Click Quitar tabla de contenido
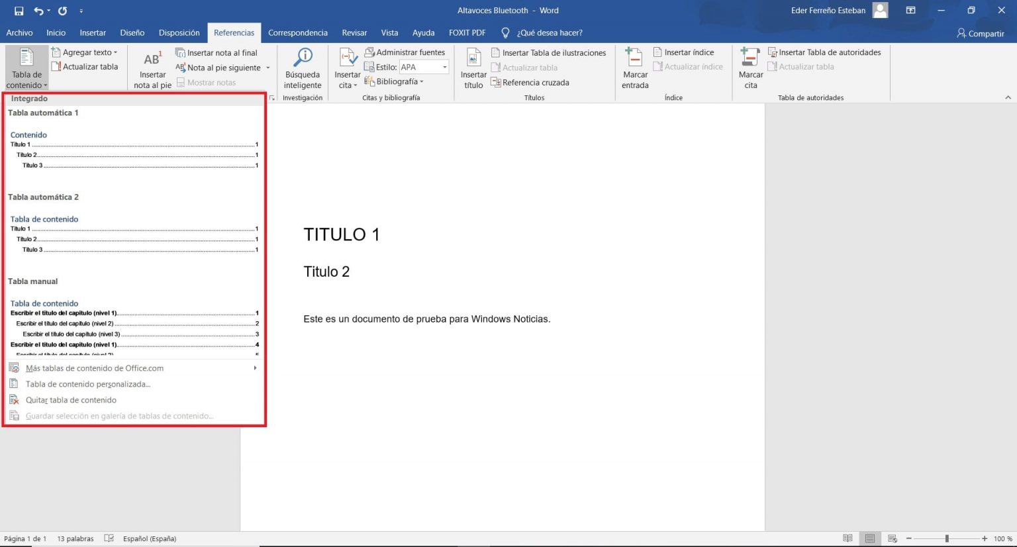Image resolution: width=1017 pixels, height=547 pixels. (71, 399)
